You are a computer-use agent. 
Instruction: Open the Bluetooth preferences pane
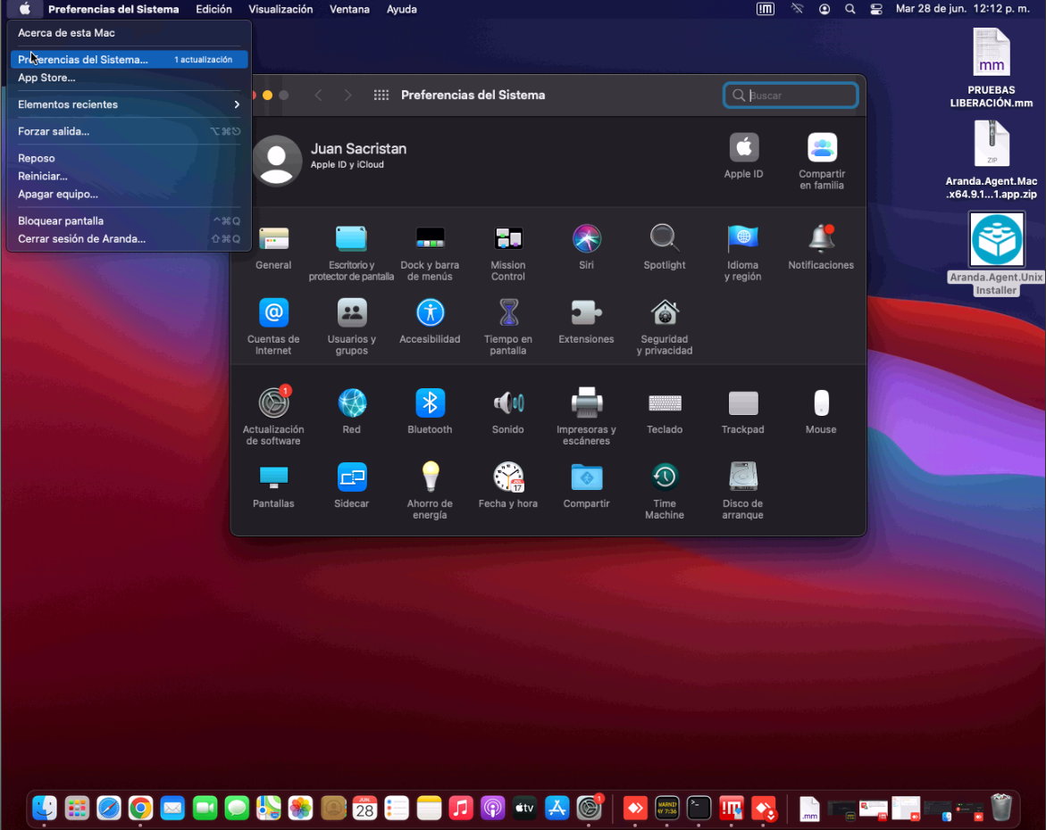pos(430,403)
